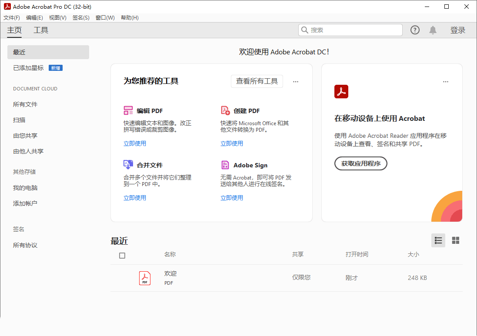
Task: Open the mobile Acrobat card ellipsis menu
Action: coord(446,81)
